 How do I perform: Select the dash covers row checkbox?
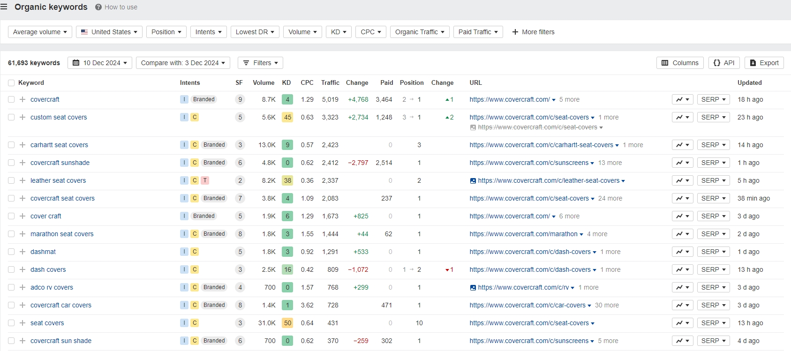(11, 269)
